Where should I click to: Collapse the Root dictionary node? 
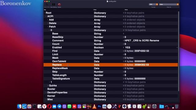click(44, 13)
